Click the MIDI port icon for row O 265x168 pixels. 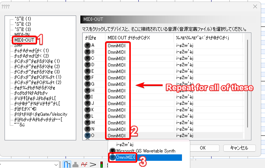point(88,135)
